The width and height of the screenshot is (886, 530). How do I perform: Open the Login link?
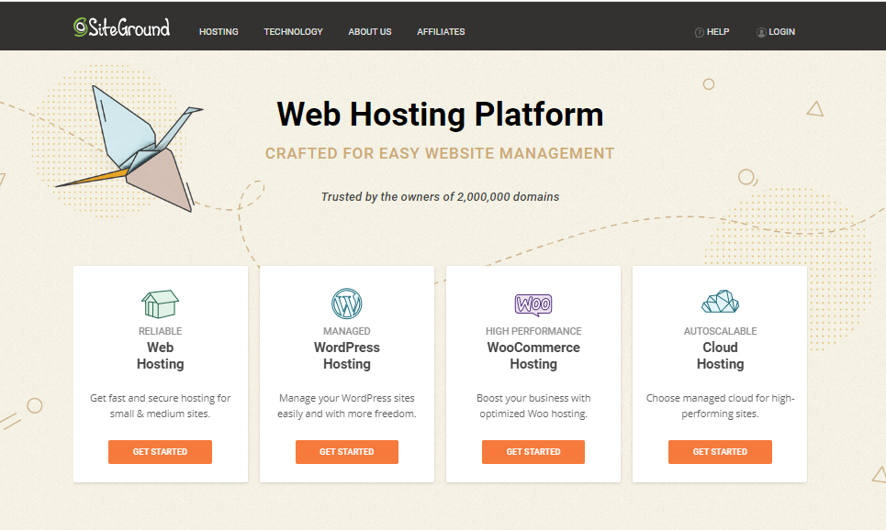(x=782, y=32)
